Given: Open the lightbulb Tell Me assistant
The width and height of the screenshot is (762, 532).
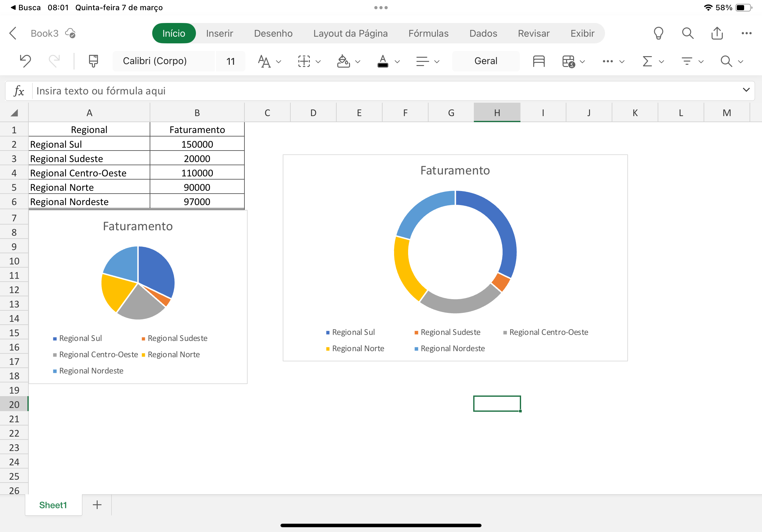Looking at the screenshot, I should coord(658,33).
